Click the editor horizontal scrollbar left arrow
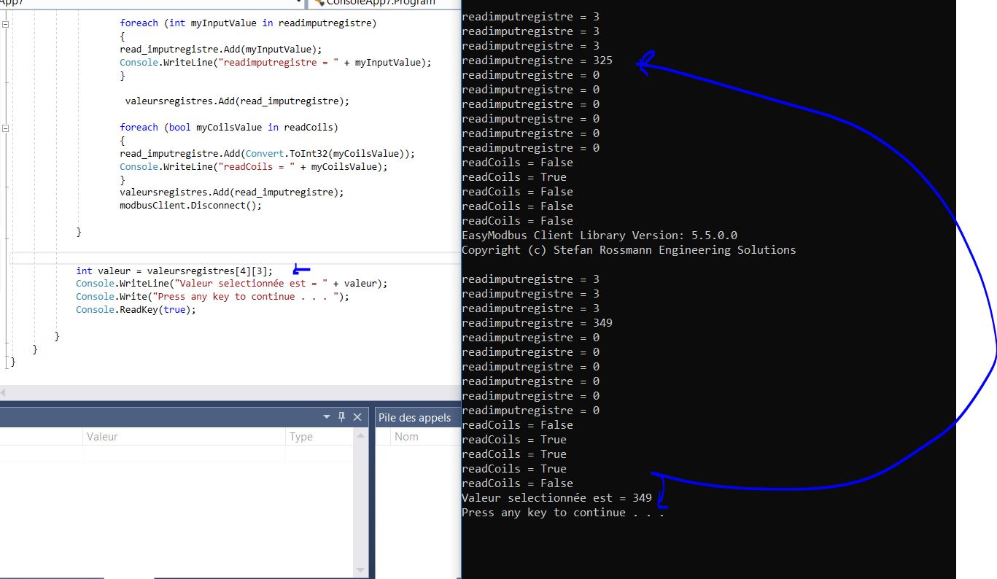 click(x=2, y=392)
